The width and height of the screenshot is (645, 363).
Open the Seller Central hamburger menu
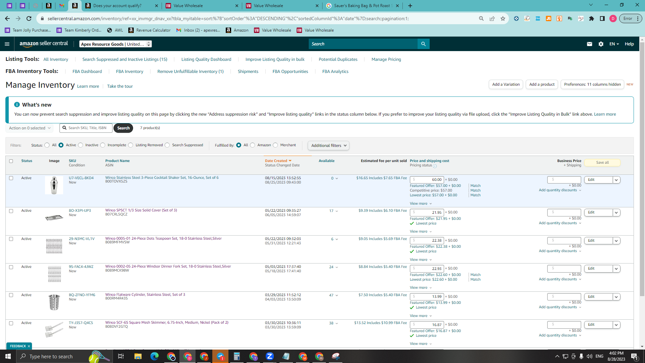(7, 44)
